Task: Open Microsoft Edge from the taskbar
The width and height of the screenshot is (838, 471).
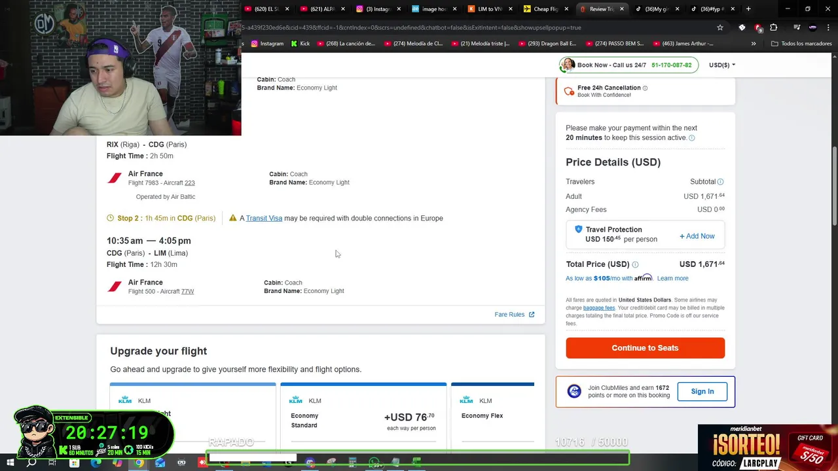Action: tap(96, 462)
